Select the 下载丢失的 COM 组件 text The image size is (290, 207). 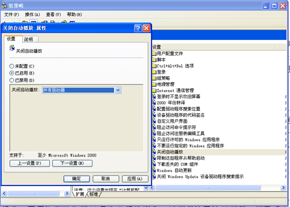[x=177, y=164]
